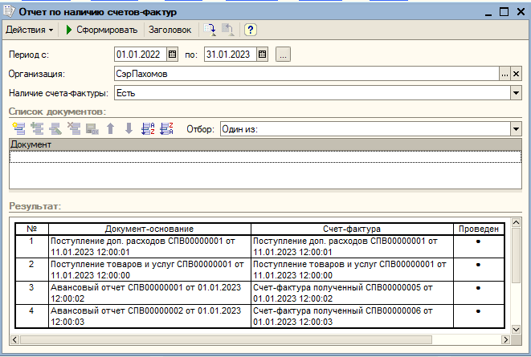Screen dimensions: 531x357
Task: Click the finish editing OK icon
Action: [x=92, y=129]
